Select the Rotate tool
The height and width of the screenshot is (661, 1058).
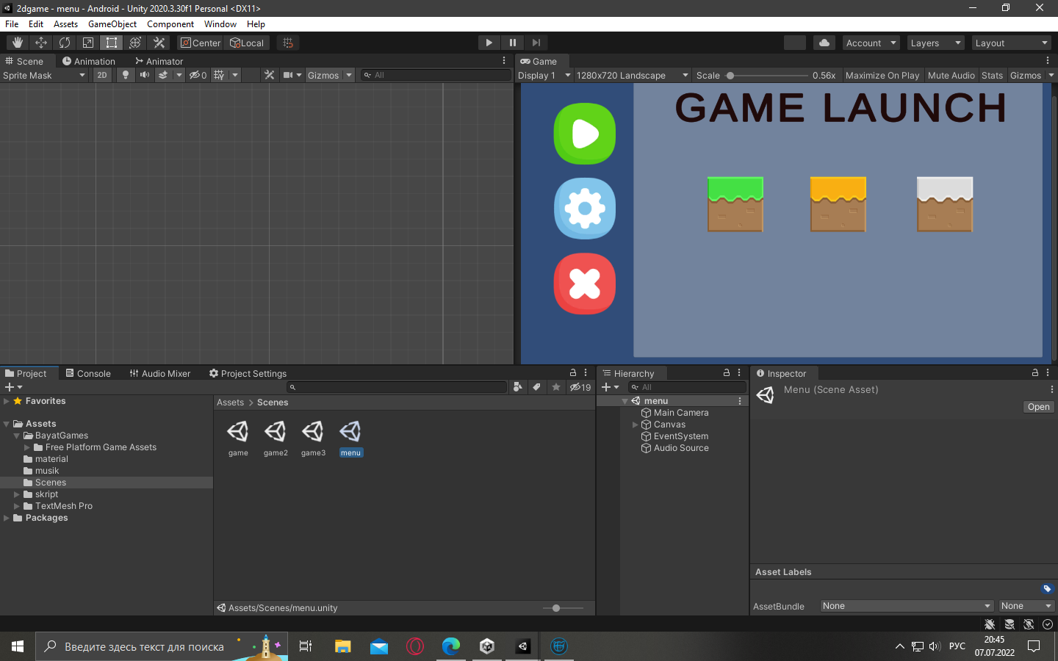coord(65,43)
